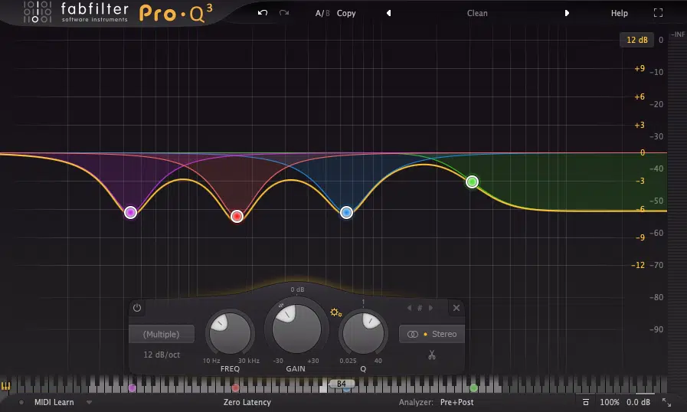
Task: Click the FabFilter logo icon
Action: point(38,11)
